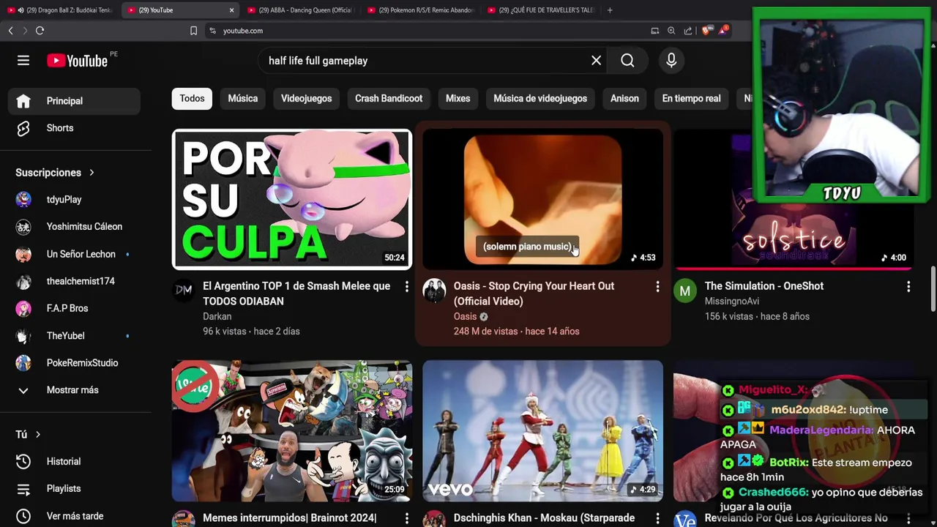This screenshot has height=527, width=937.
Task: Click Oasis Stop Crying Your Heart Out title
Action: tap(534, 294)
